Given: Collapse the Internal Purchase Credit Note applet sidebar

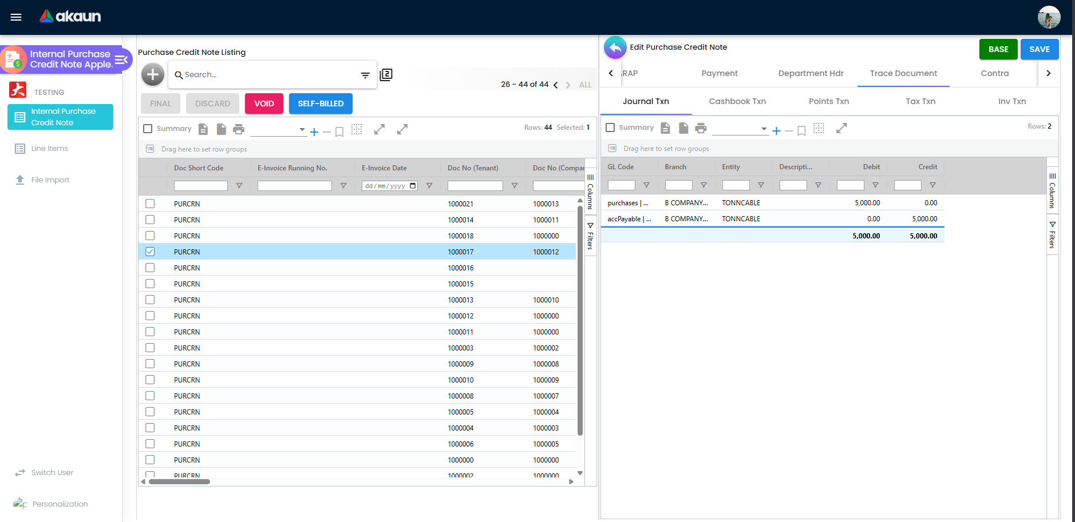Looking at the screenshot, I should [x=121, y=59].
